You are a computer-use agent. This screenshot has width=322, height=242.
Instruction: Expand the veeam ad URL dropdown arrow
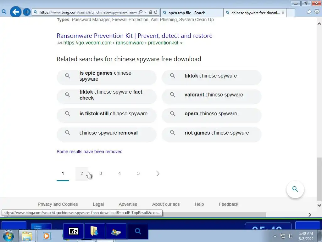pos(181,43)
